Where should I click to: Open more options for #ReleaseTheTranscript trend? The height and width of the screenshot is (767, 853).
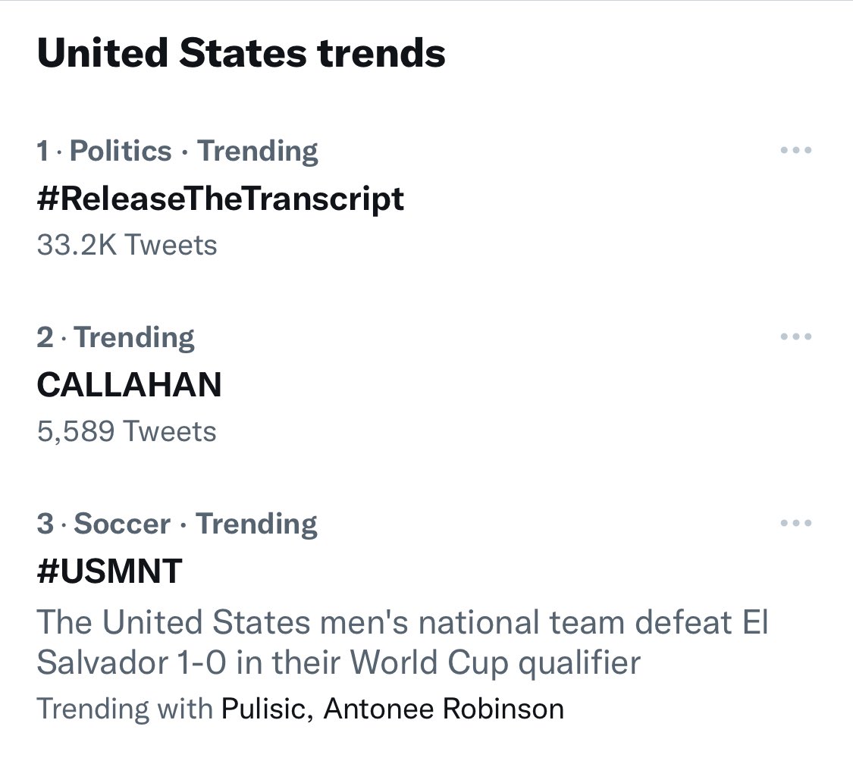tap(795, 150)
